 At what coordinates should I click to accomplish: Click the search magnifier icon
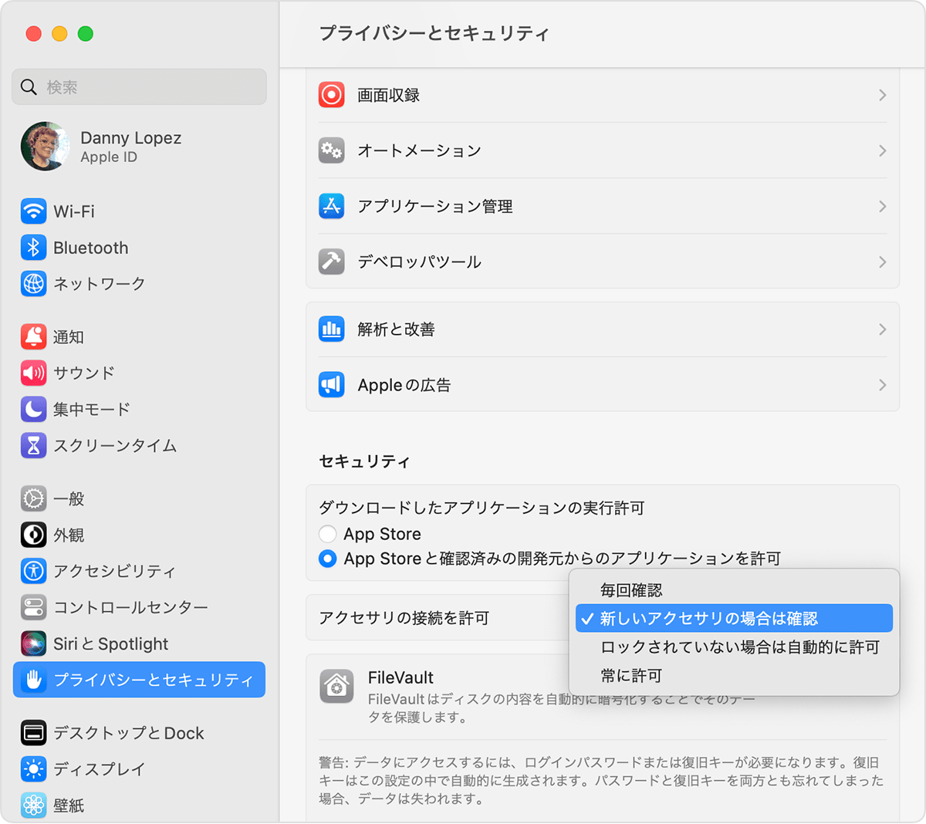click(29, 87)
